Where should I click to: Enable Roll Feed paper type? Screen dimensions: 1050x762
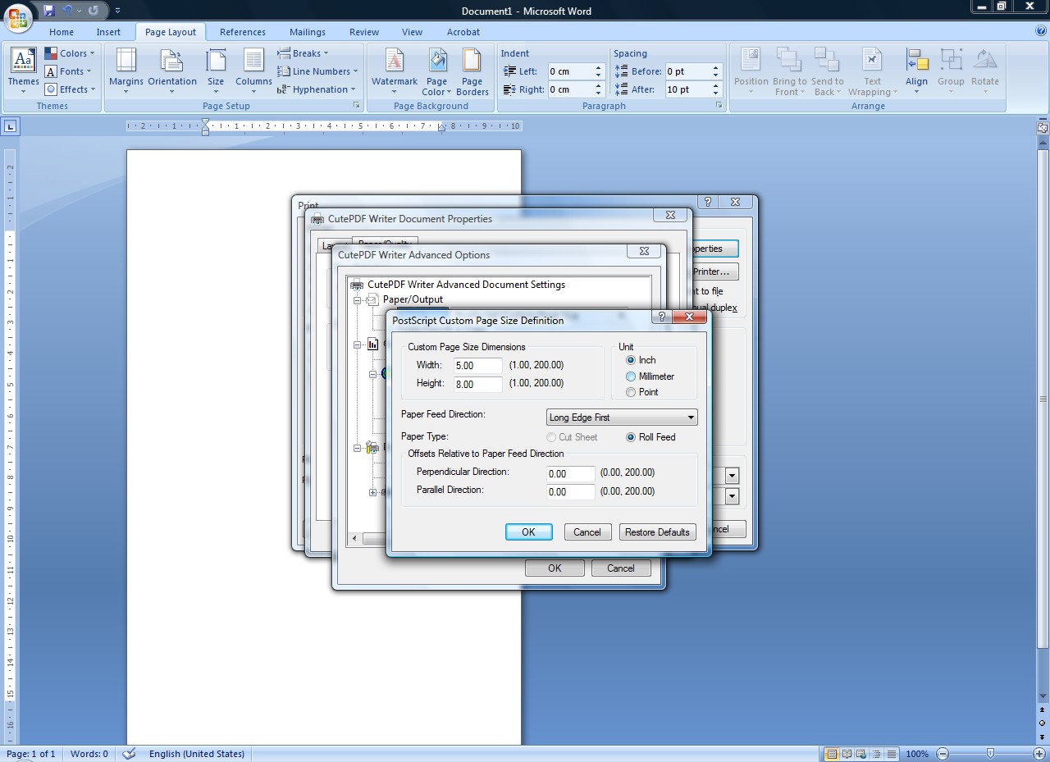point(631,437)
